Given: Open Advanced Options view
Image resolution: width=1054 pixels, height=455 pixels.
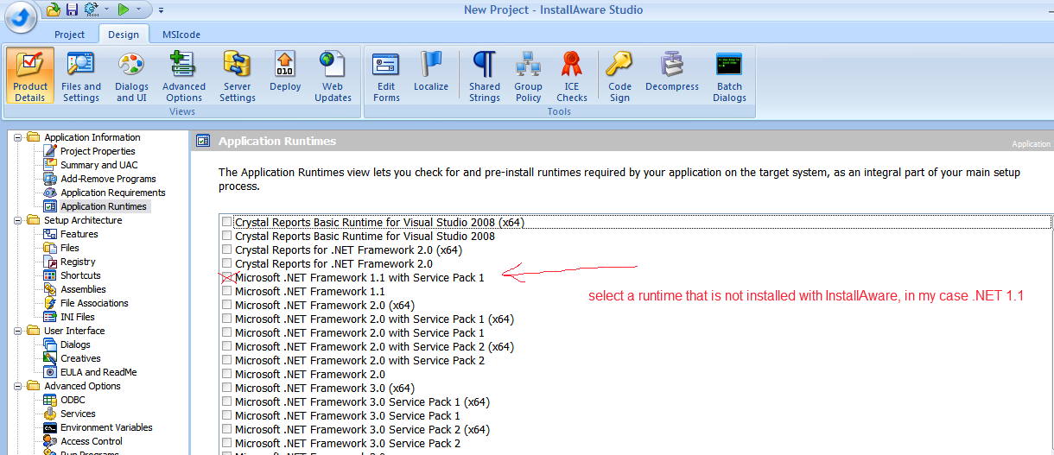Looking at the screenshot, I should [x=184, y=76].
